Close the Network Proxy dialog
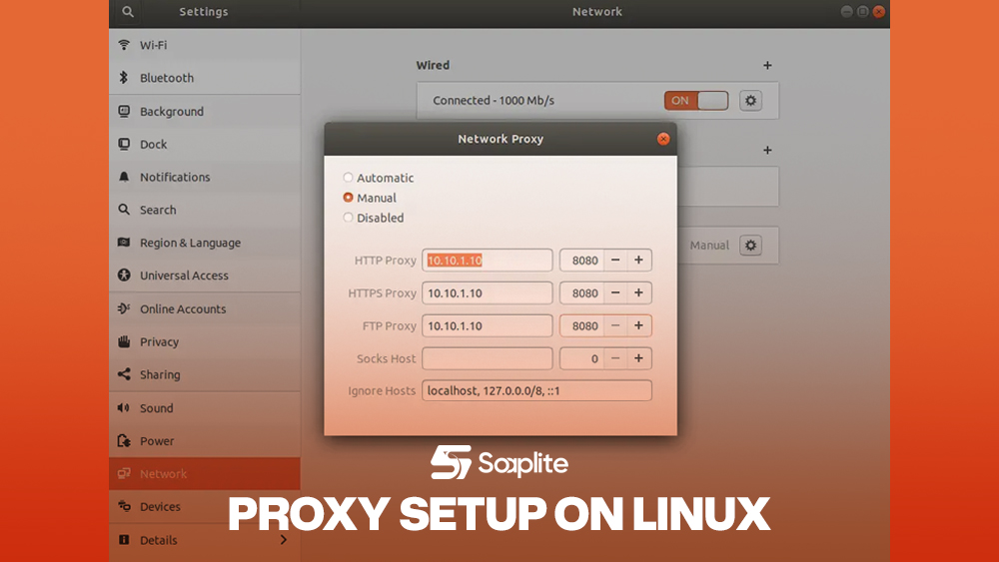The height and width of the screenshot is (562, 999). 663,139
